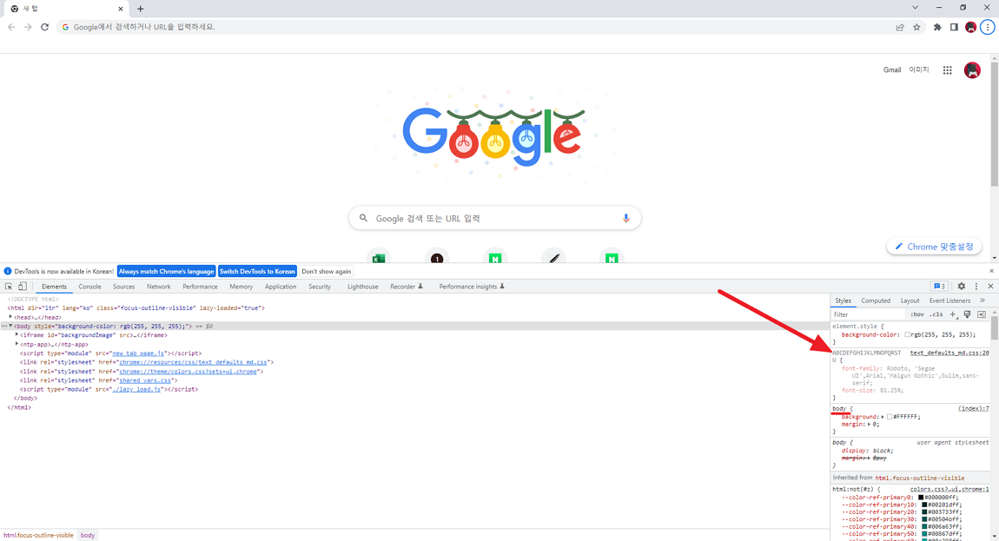This screenshot has width=999, height=541.
Task: Expand the margin: 0 shorthand triangle
Action: [x=869, y=425]
